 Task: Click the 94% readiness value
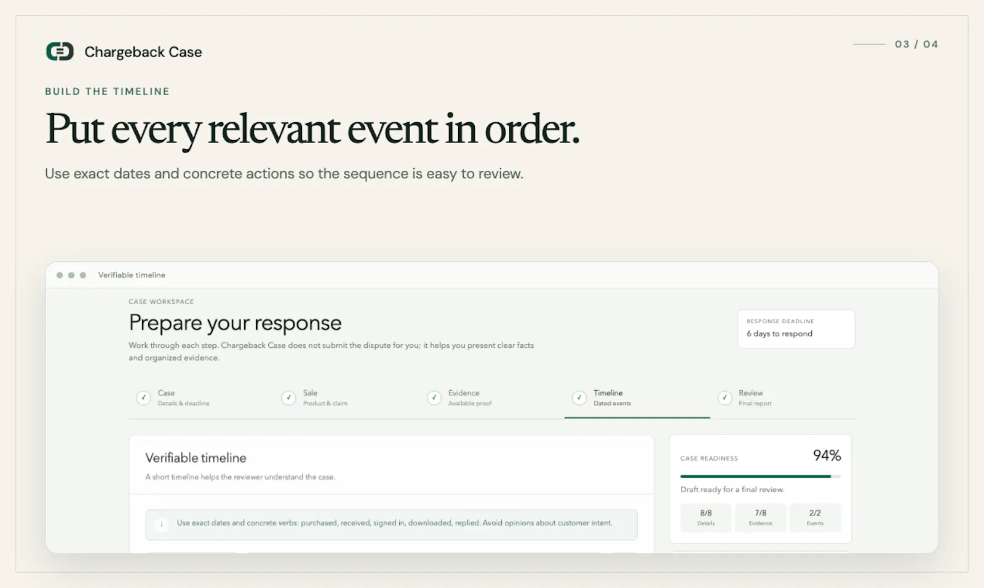click(x=827, y=455)
